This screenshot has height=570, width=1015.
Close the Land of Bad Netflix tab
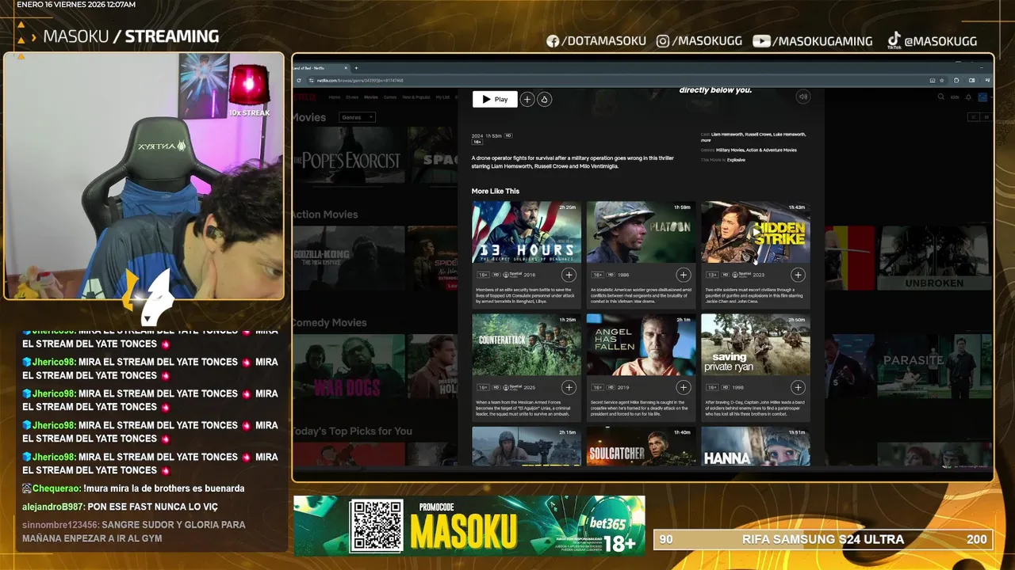(344, 68)
